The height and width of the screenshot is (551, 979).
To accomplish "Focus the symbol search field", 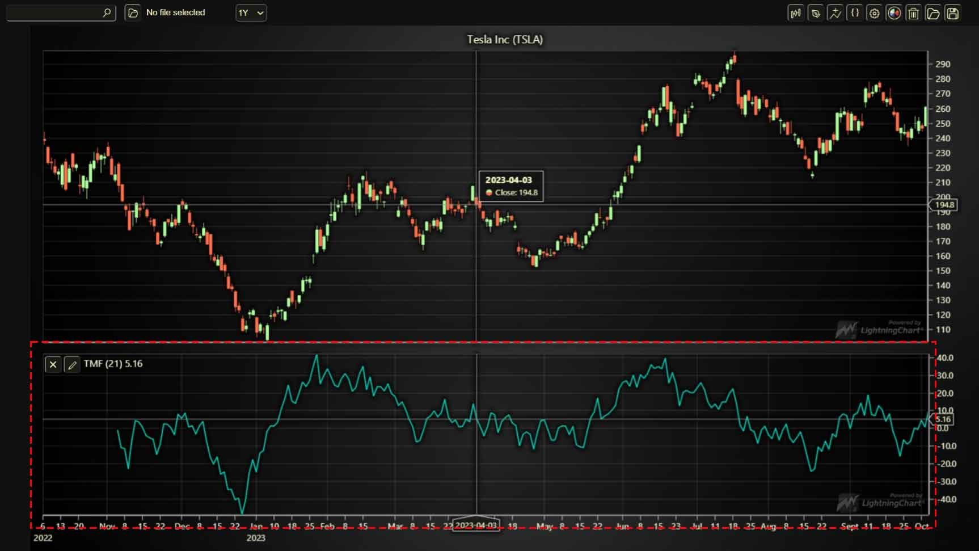I will coord(61,12).
